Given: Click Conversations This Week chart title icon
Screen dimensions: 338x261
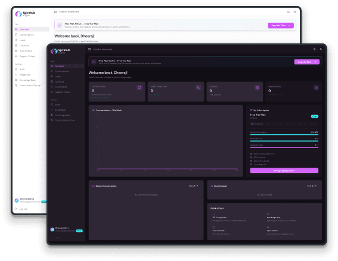Looking at the screenshot, I should point(94,111).
